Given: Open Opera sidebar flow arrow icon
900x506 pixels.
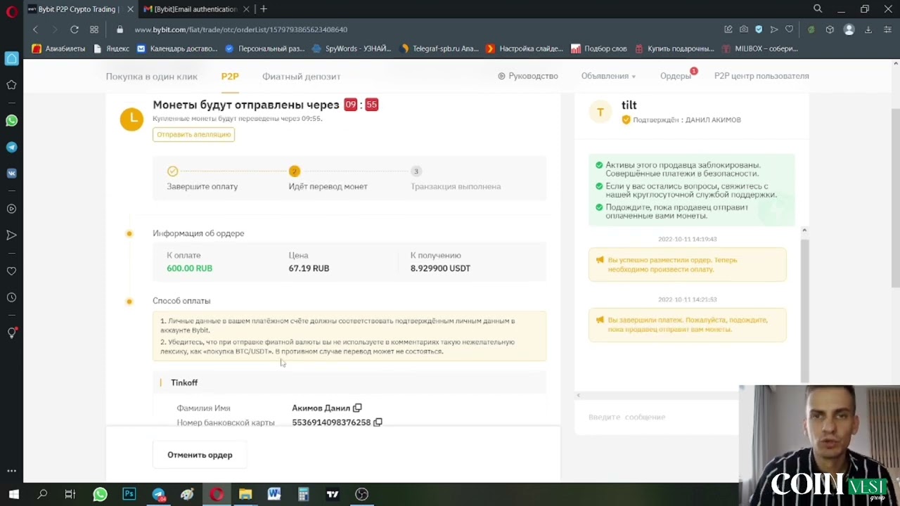Looking at the screenshot, I should tap(11, 235).
